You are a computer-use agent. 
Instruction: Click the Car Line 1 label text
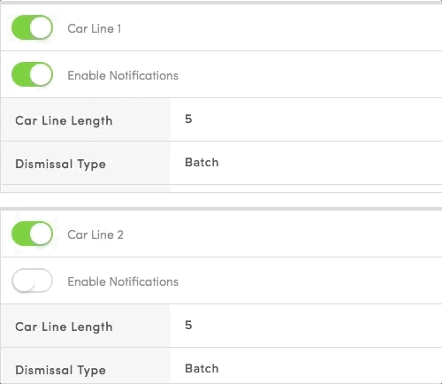point(95,28)
